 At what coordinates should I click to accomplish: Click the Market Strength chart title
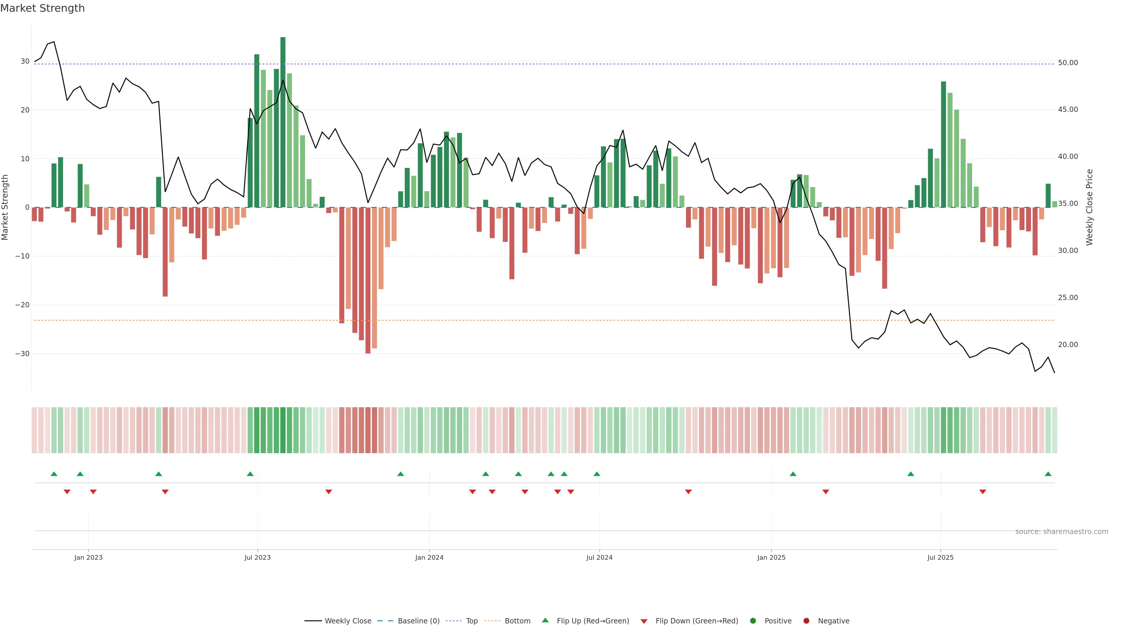tap(42, 8)
